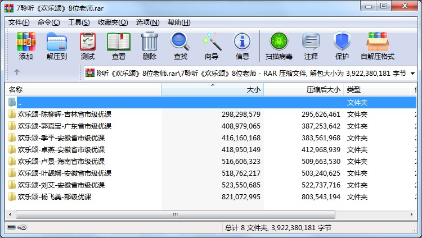
Task: Click folder icon of 卓燕 row
Action: point(12,150)
